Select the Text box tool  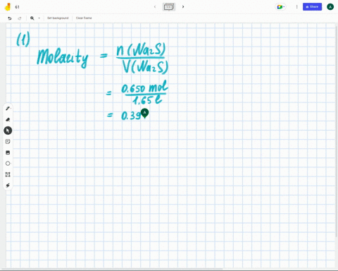click(8, 174)
